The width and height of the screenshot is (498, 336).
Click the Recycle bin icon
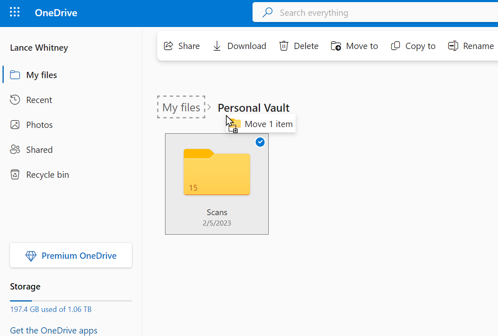(15, 174)
